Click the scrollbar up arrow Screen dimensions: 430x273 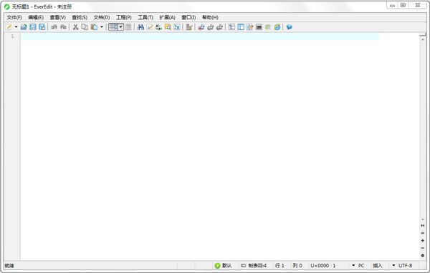coord(423,40)
